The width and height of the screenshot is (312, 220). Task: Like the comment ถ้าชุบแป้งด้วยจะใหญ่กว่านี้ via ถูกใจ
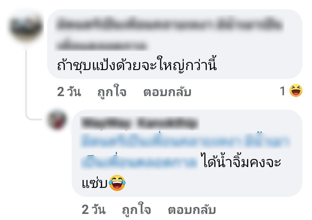tap(112, 92)
